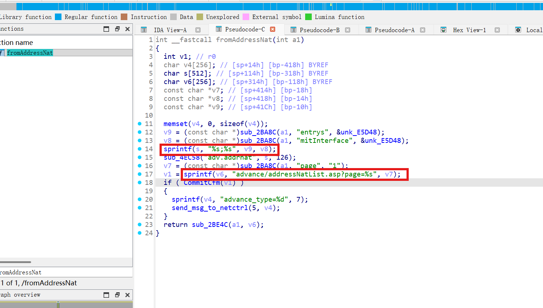Click the Regular function color swatch

click(x=58, y=17)
